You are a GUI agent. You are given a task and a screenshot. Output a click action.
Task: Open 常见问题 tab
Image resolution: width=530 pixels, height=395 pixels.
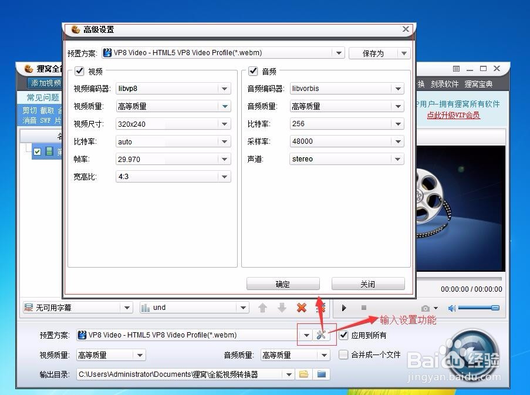43,97
